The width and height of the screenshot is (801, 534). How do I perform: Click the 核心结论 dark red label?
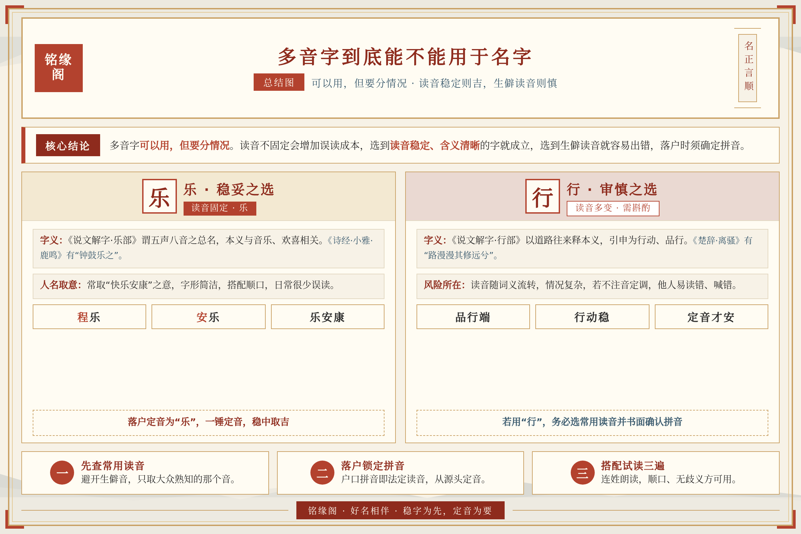[x=68, y=146]
